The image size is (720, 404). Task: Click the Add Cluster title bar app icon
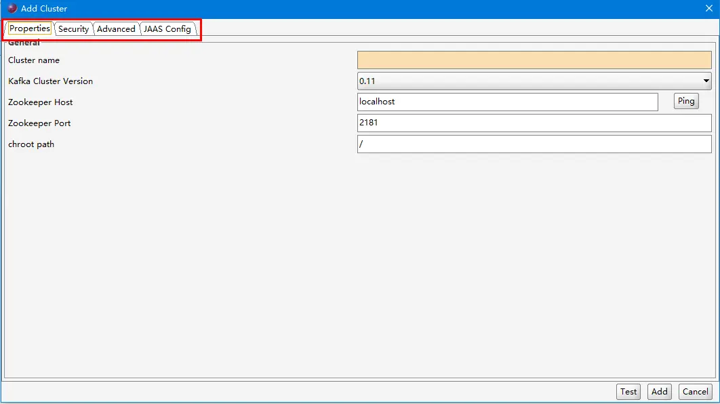(12, 8)
